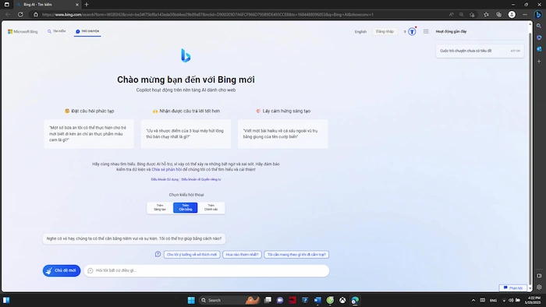Open sidebar search magnifier icon

(539, 26)
